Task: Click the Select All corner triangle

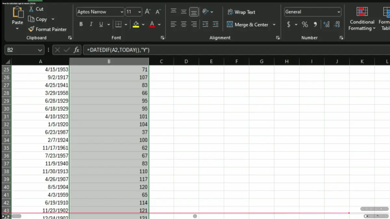Action: pos(7,62)
